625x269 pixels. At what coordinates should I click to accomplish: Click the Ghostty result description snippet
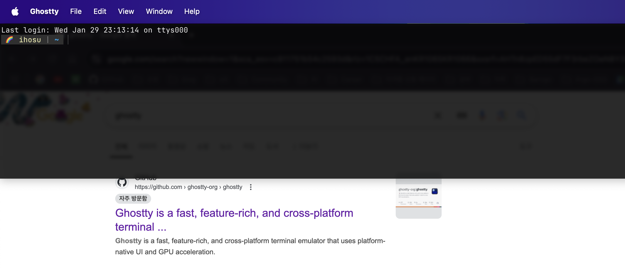[250, 246]
